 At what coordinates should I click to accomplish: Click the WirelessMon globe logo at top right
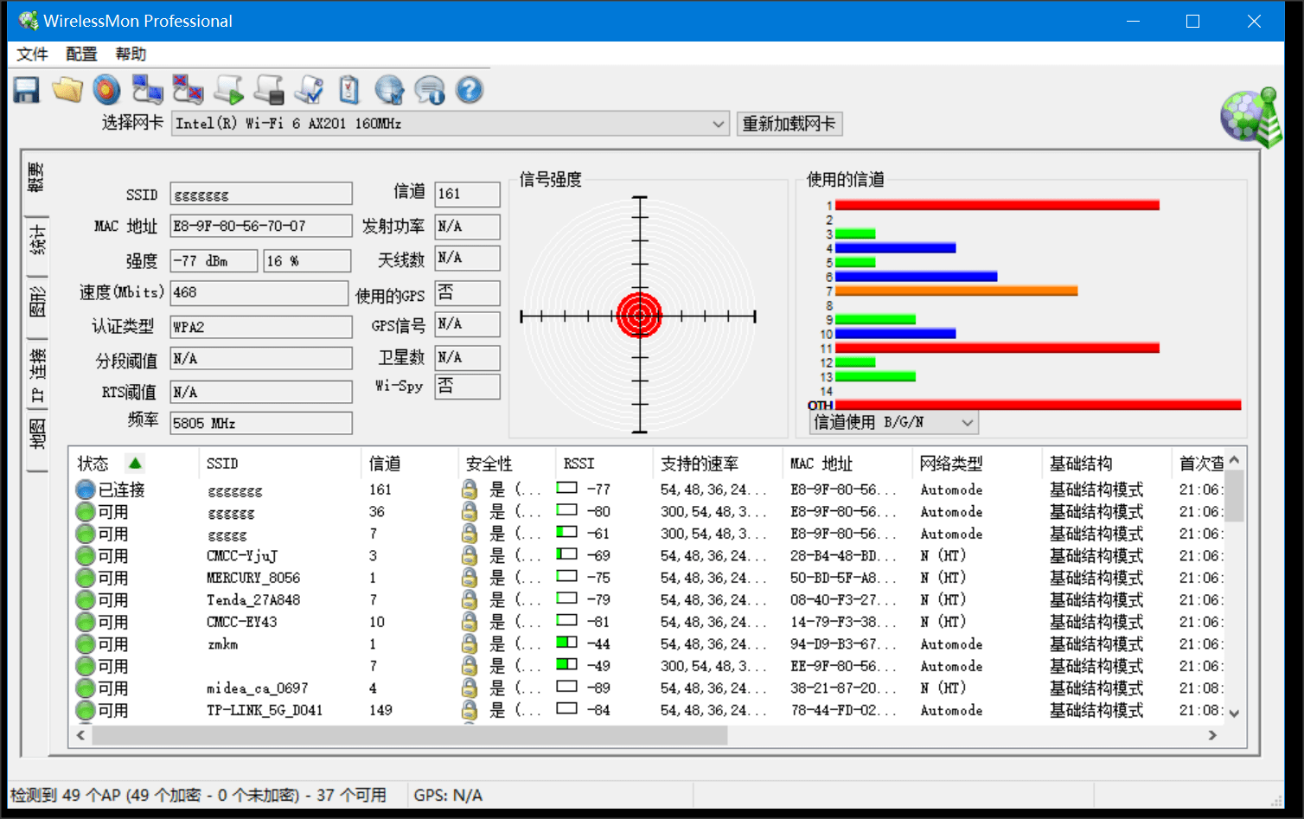[1250, 117]
